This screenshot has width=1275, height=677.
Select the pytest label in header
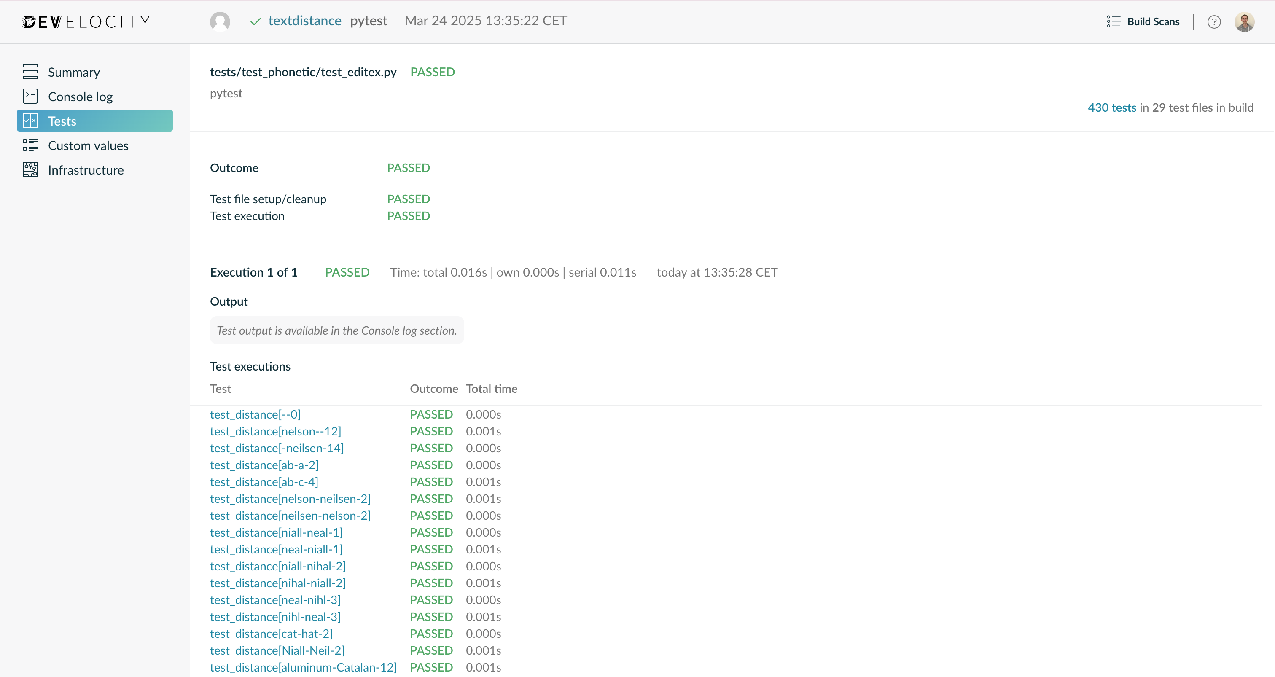pyautogui.click(x=368, y=21)
